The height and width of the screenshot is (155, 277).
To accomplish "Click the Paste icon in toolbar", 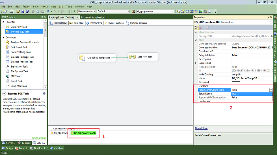I will (x=42, y=11).
